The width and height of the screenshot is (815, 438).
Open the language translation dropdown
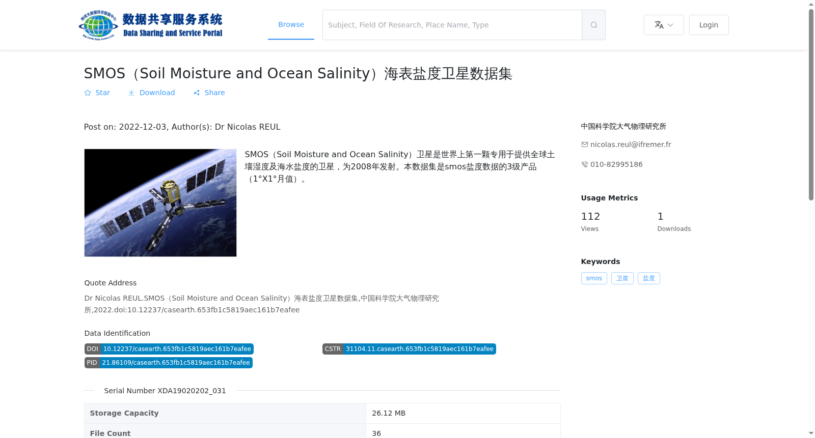664,25
